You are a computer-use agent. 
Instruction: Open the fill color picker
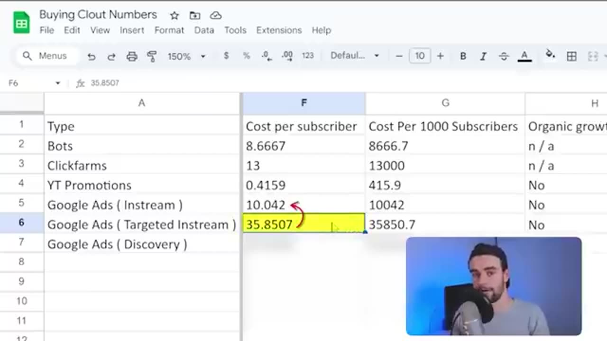(550, 55)
